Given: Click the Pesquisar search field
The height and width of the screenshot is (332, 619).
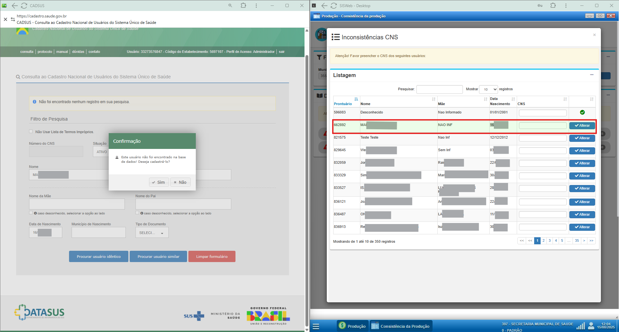Looking at the screenshot, I should (439, 89).
